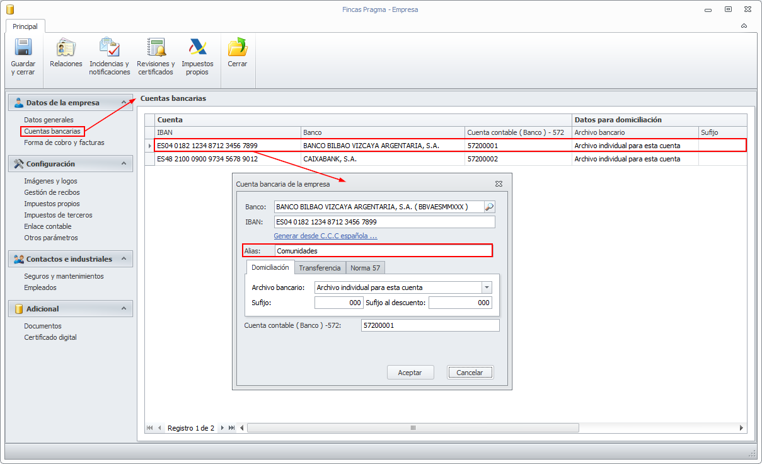Click the app database icon in title bar
The height and width of the screenshot is (464, 762).
[10, 9]
